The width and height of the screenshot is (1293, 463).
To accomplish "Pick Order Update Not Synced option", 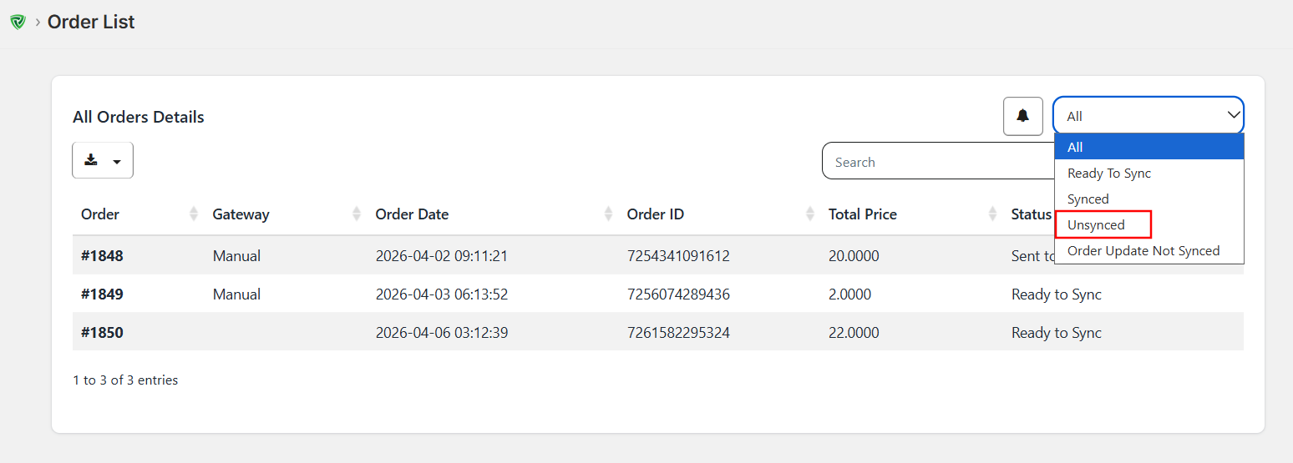I will pyautogui.click(x=1143, y=251).
